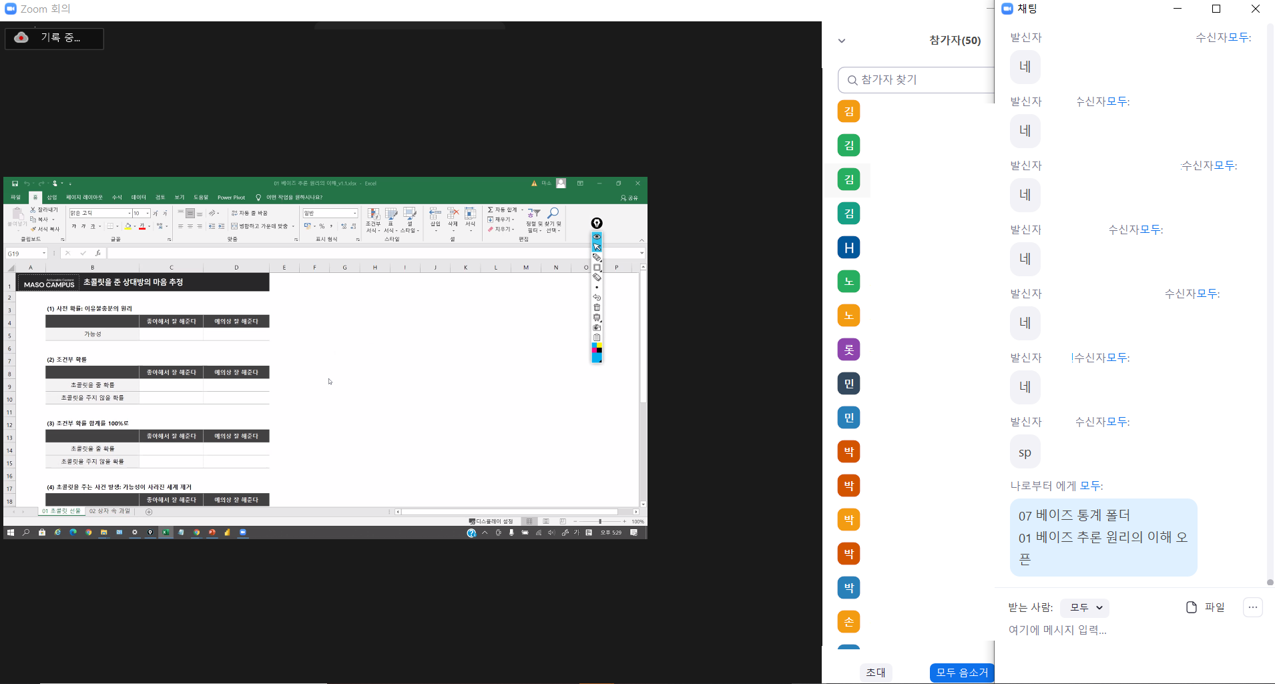Select the arrow cursor tool in annotation toolbar

[597, 247]
